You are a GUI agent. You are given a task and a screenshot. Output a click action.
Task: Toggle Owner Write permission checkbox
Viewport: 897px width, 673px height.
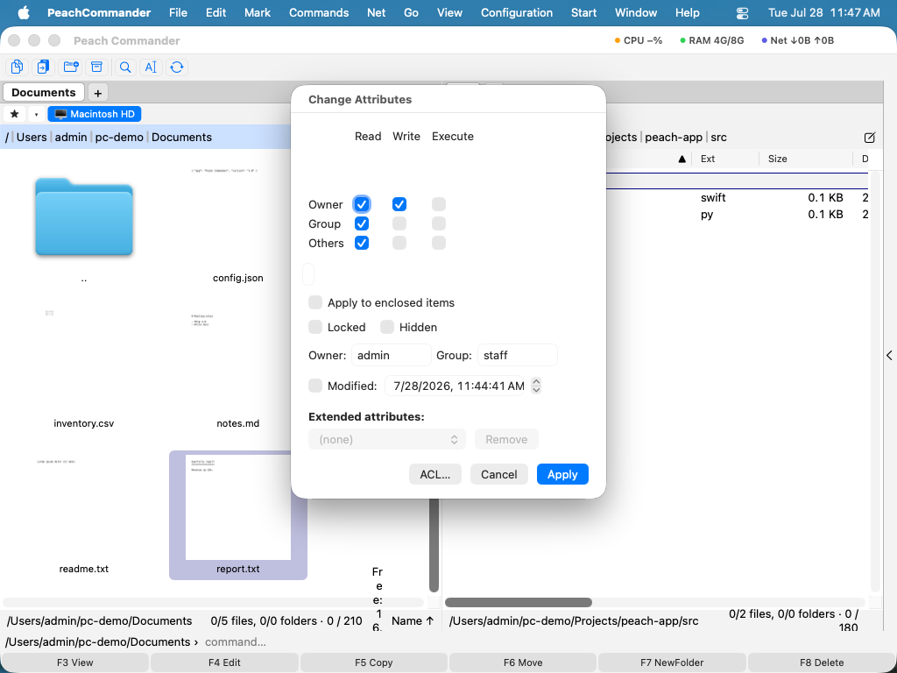point(399,204)
